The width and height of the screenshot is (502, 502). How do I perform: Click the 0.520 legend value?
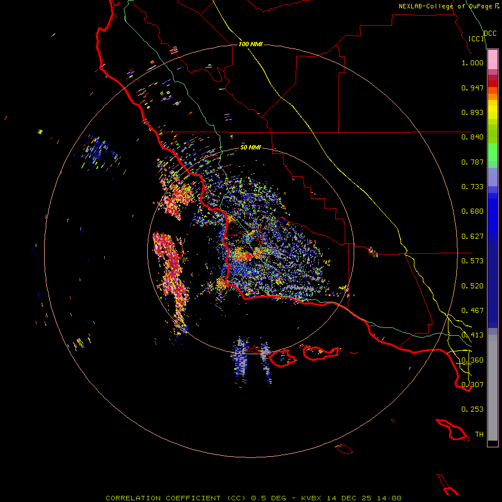point(472,286)
